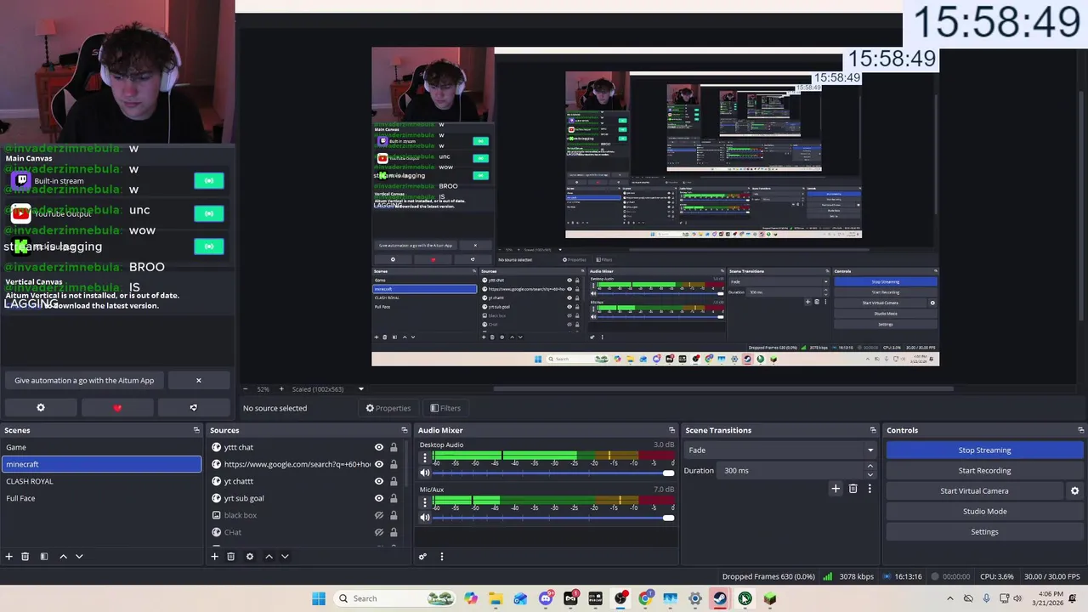
Task: Open the Fade transition dropdown
Action: point(781,450)
